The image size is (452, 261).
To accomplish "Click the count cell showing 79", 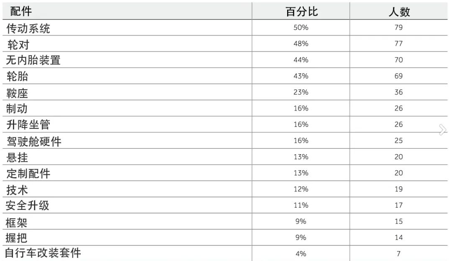I will pyautogui.click(x=398, y=28).
